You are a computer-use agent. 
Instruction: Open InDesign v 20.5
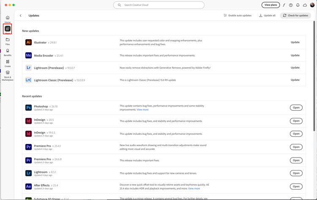(x=296, y=121)
